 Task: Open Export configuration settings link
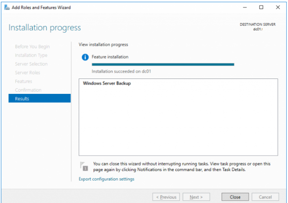(106, 179)
